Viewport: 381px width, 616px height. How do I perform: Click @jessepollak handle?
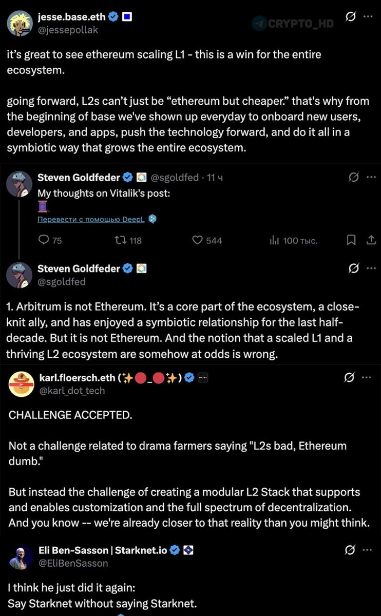click(68, 30)
